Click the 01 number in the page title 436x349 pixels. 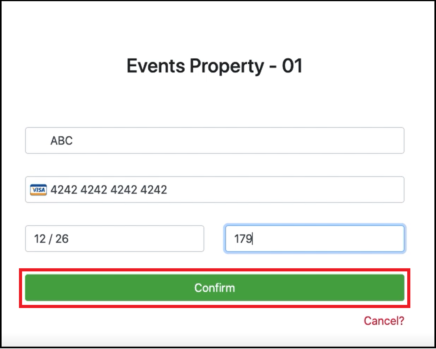pyautogui.click(x=292, y=66)
